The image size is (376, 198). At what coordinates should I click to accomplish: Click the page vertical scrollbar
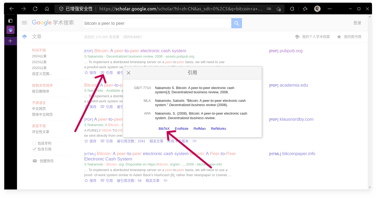point(370,102)
